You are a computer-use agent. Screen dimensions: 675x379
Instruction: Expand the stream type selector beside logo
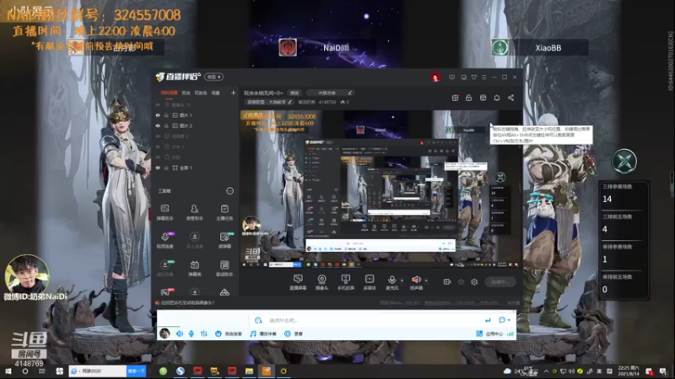[x=214, y=77]
